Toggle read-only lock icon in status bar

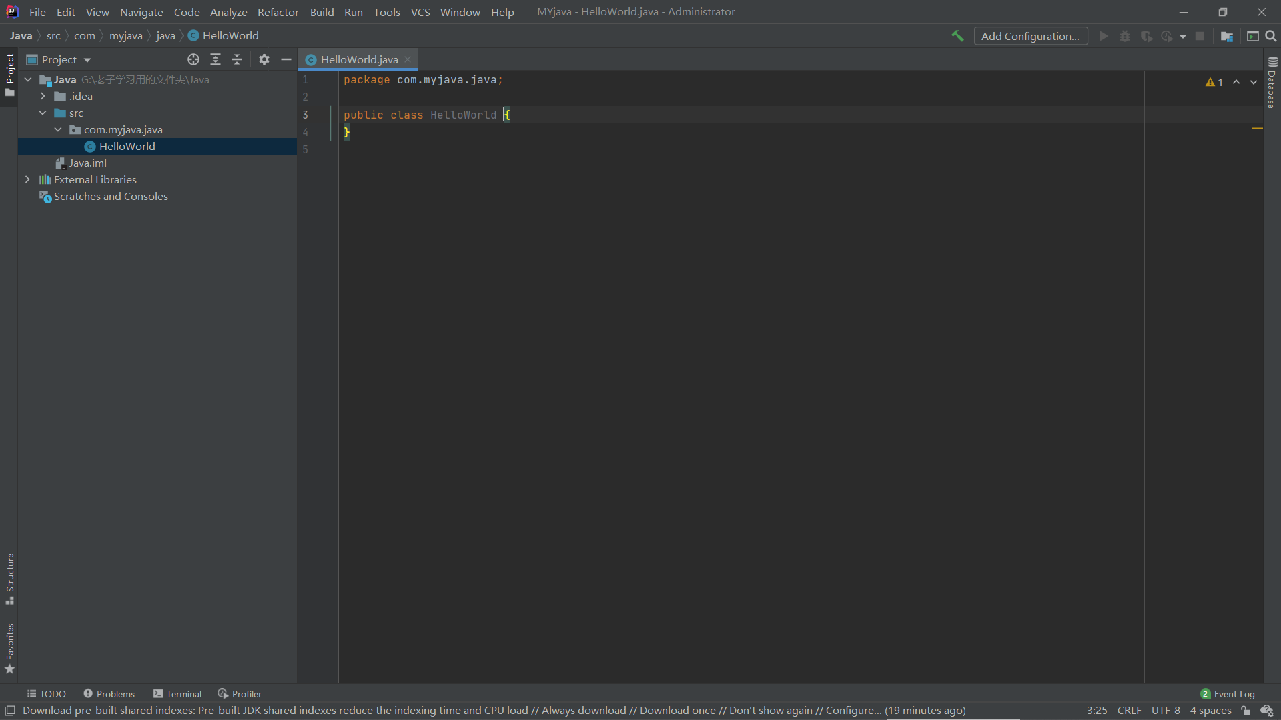click(1246, 711)
